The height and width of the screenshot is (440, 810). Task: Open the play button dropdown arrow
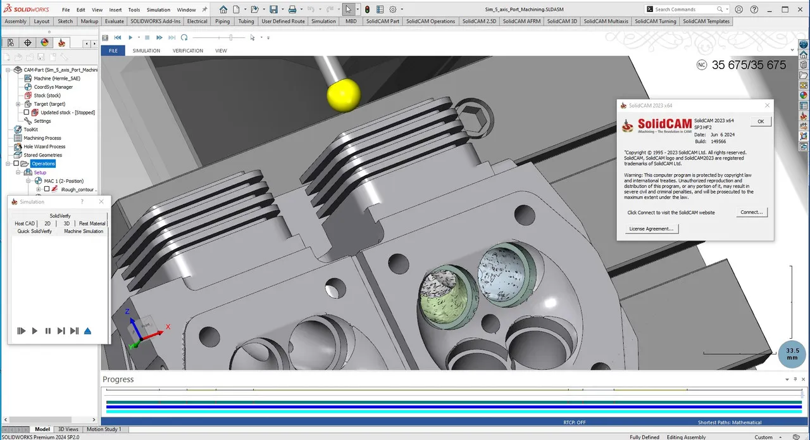point(139,38)
